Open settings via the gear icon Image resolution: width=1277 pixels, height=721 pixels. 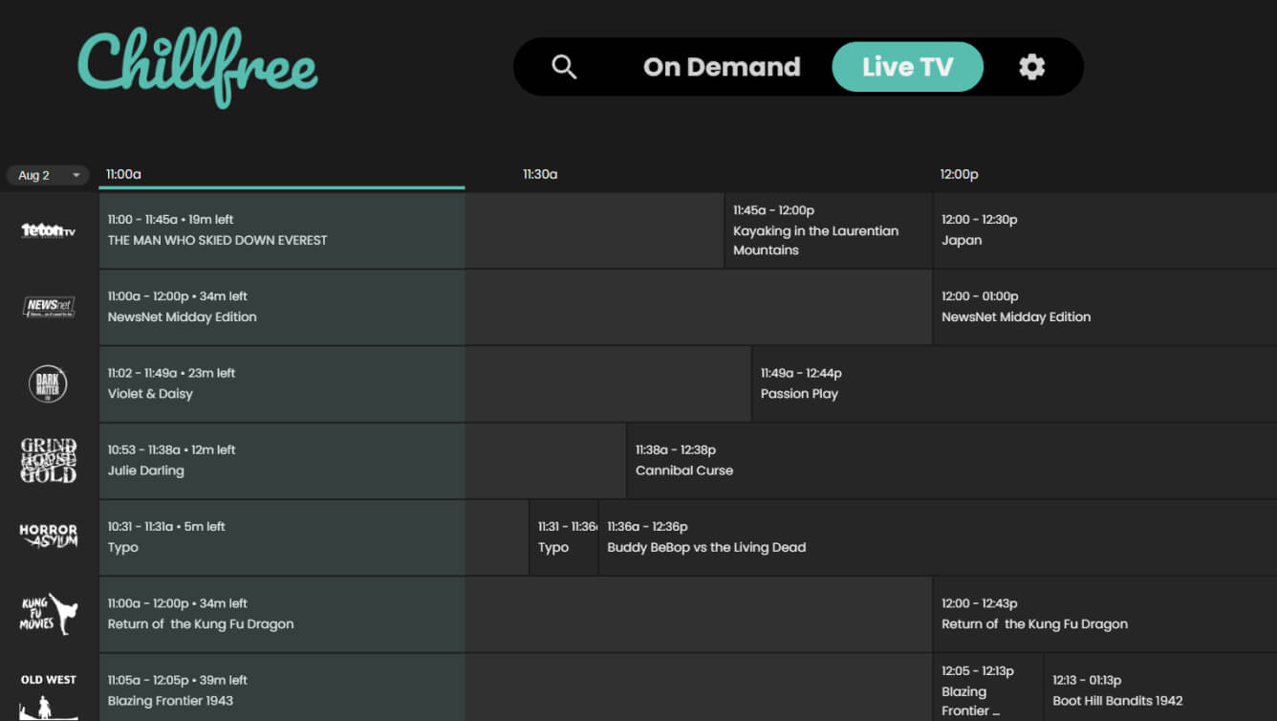1031,67
